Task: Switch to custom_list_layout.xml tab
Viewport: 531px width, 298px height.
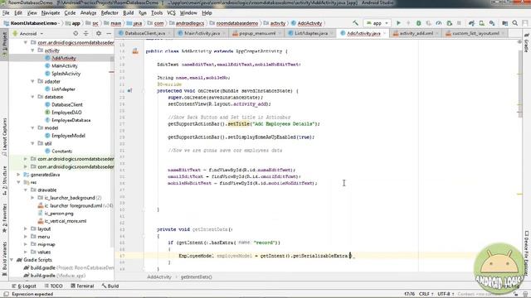Action: pos(475,33)
